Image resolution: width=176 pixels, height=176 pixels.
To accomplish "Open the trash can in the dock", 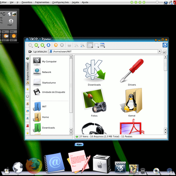I will pos(143,171).
